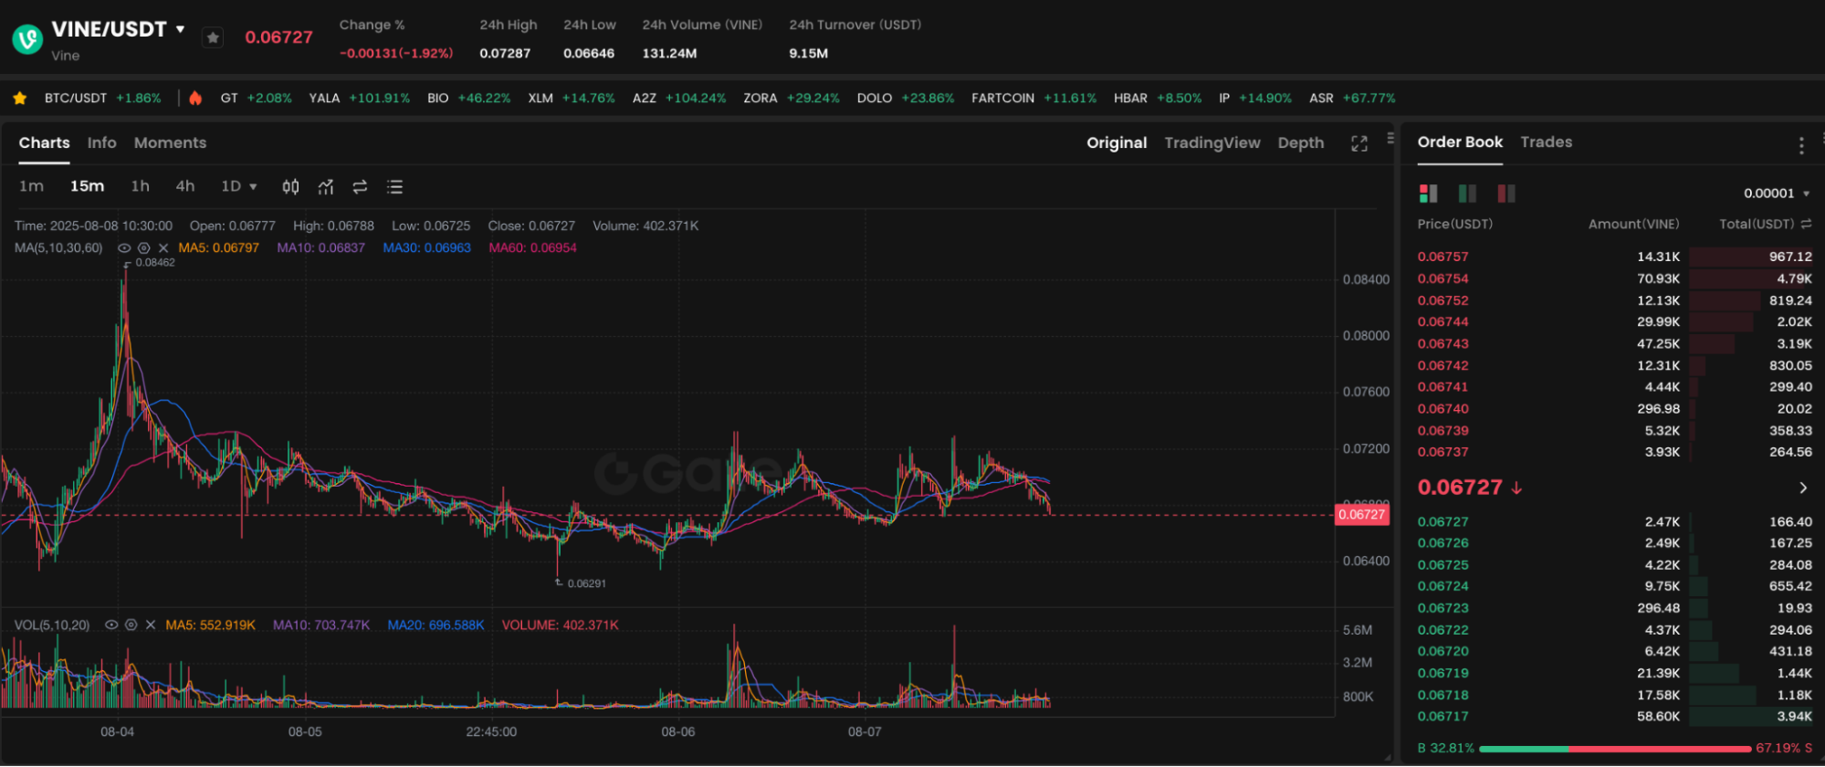
Task: Click current price tag 0.06727 on axis
Action: pyautogui.click(x=1361, y=515)
